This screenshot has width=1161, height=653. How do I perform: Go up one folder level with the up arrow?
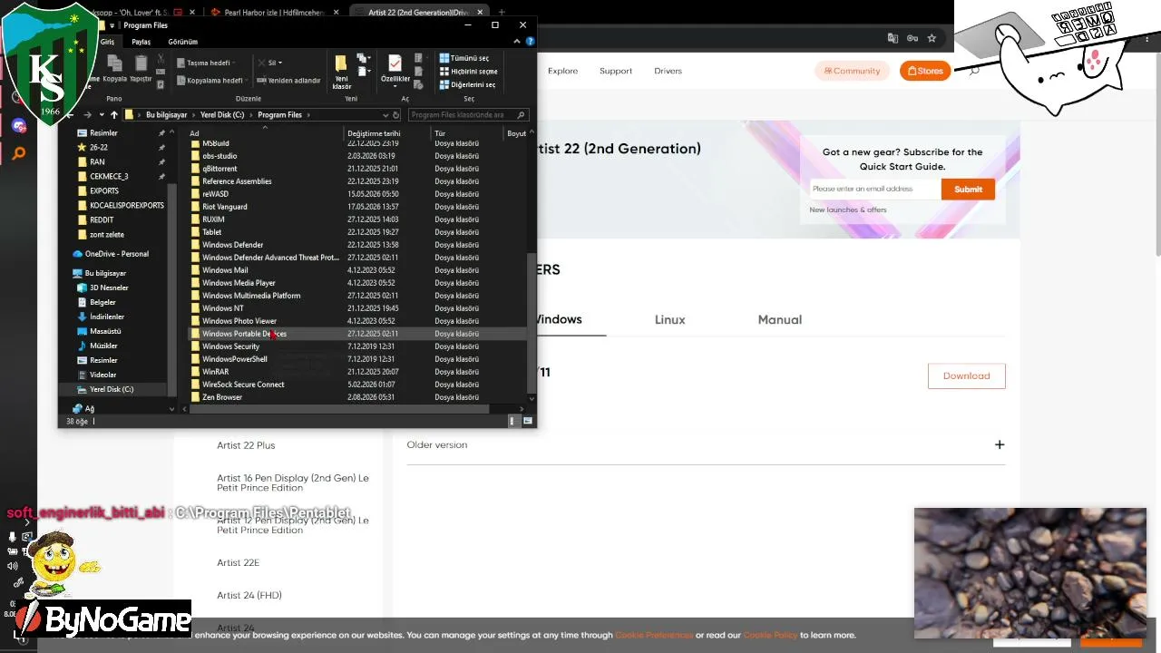pos(113,115)
